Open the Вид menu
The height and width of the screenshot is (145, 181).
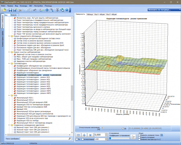(x=16, y=6)
